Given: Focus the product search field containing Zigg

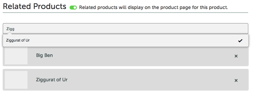Looking at the screenshot, I should click(x=125, y=29).
